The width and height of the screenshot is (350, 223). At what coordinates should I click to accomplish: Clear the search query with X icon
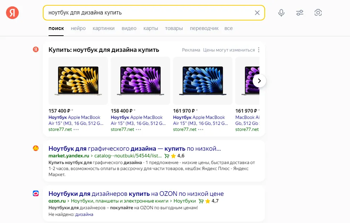[257, 13]
